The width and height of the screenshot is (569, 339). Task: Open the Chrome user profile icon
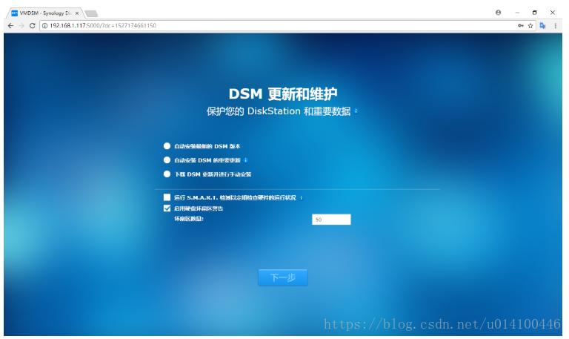(x=498, y=13)
